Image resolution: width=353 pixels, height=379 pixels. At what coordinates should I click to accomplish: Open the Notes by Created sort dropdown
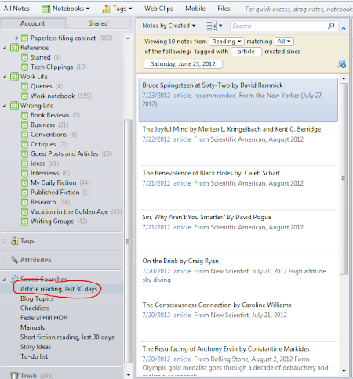[x=169, y=26]
